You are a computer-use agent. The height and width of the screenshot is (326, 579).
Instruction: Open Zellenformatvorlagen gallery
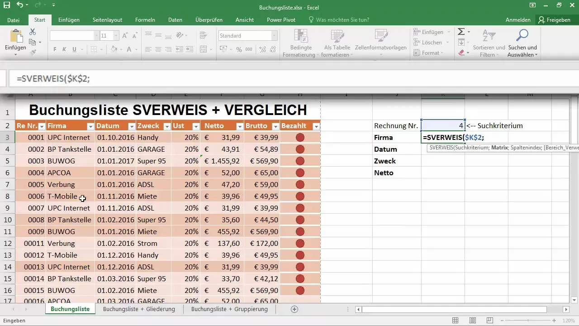point(381,43)
